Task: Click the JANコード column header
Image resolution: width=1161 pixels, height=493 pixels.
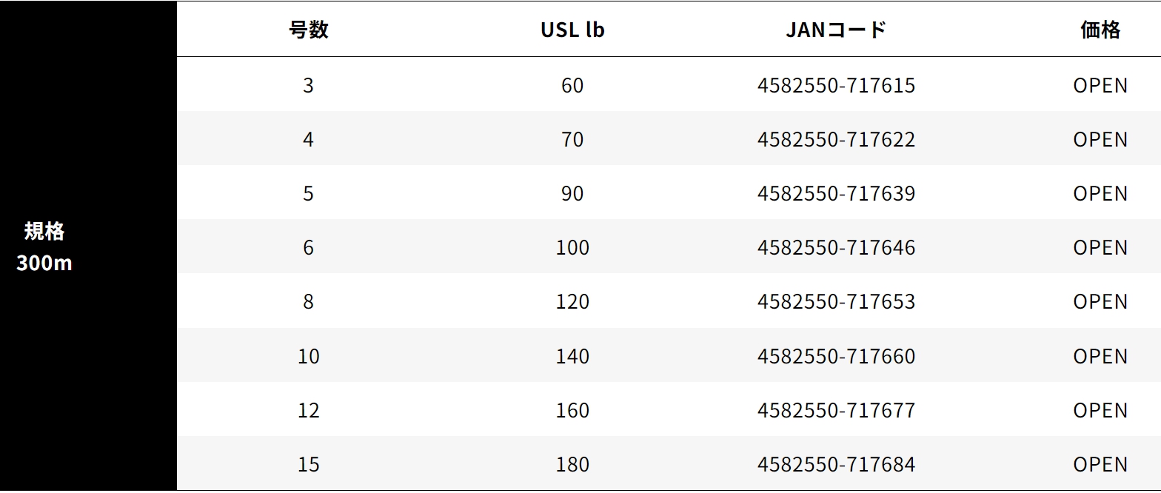Action: 836,30
